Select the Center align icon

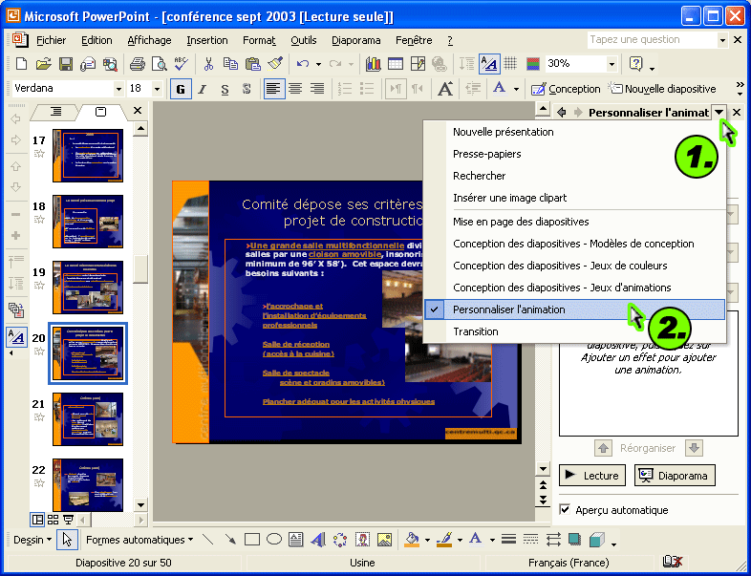tap(295, 89)
